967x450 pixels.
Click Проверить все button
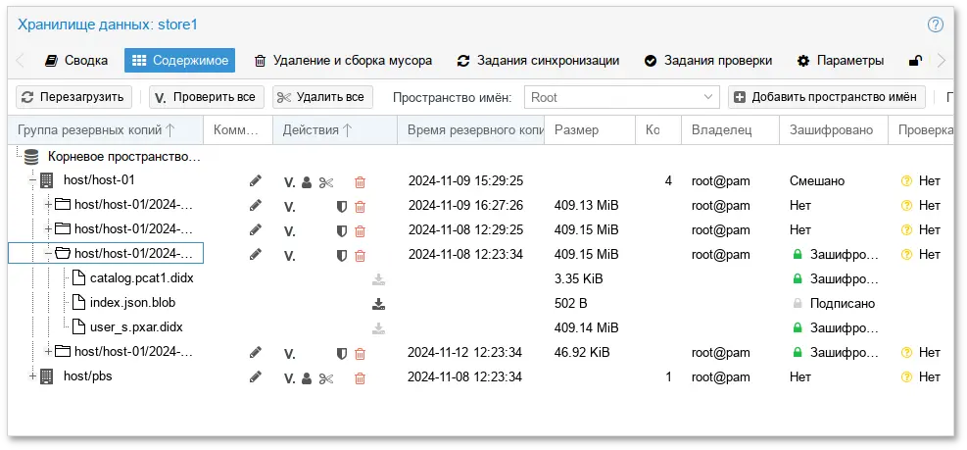[207, 97]
